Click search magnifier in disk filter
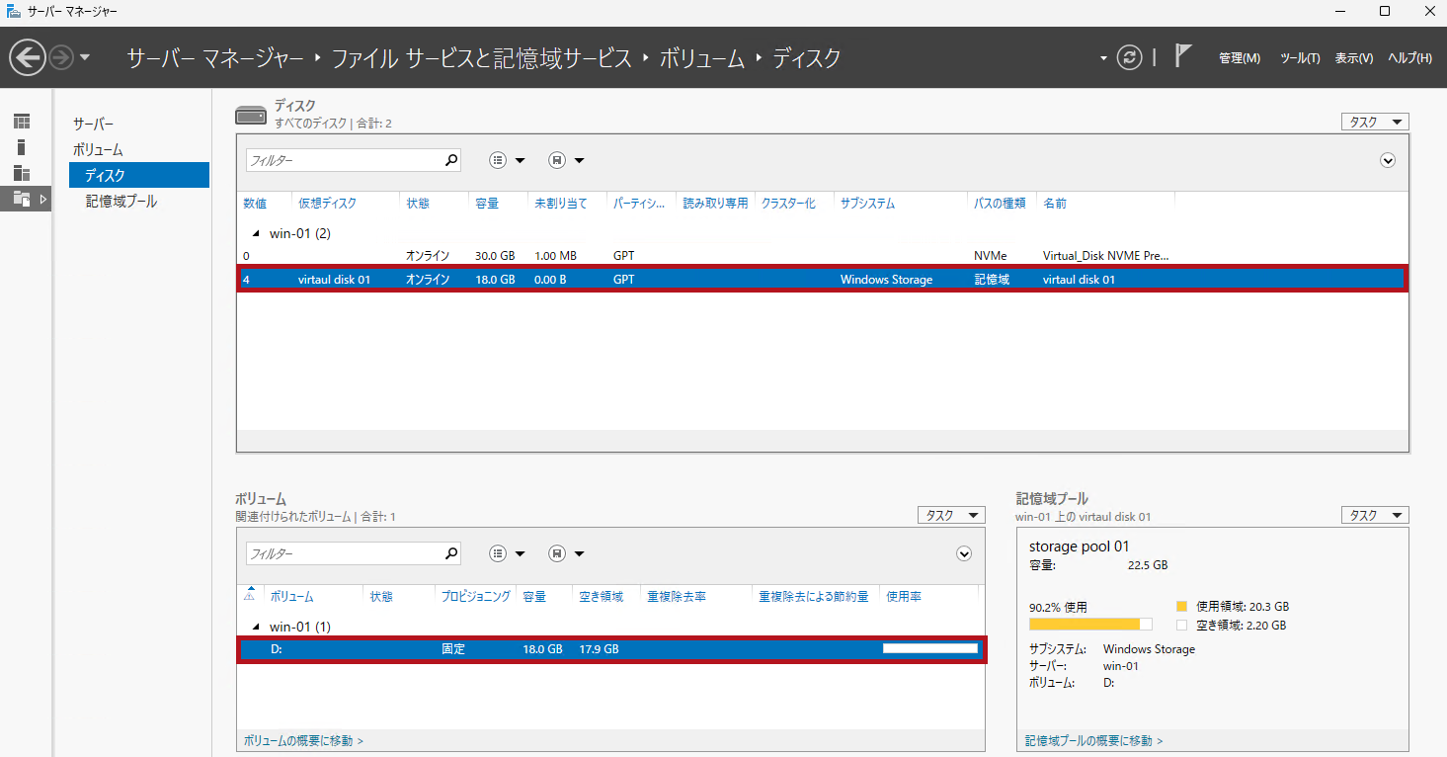This screenshot has height=757, width=1447. 451,160
